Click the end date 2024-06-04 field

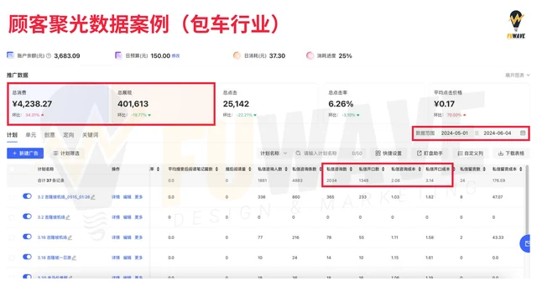(x=498, y=133)
